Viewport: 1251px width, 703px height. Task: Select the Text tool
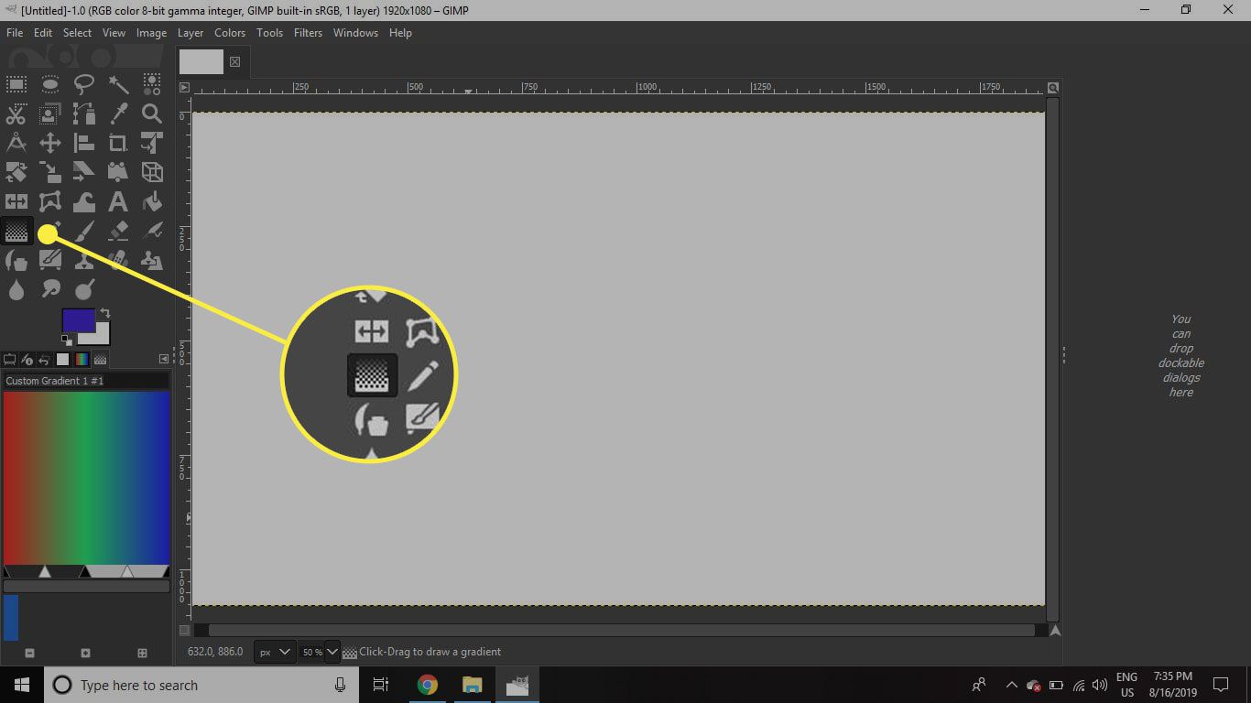click(118, 201)
